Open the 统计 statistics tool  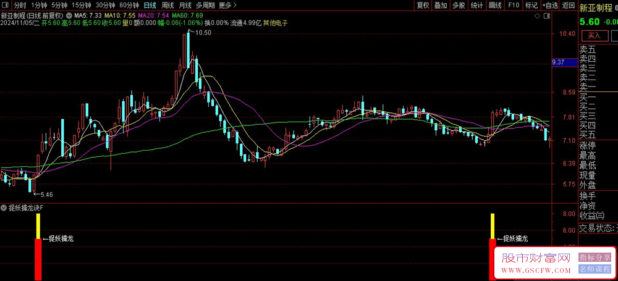pos(477,5)
